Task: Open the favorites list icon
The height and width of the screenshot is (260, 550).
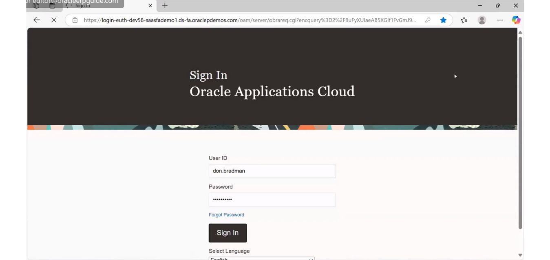Action: [x=464, y=20]
